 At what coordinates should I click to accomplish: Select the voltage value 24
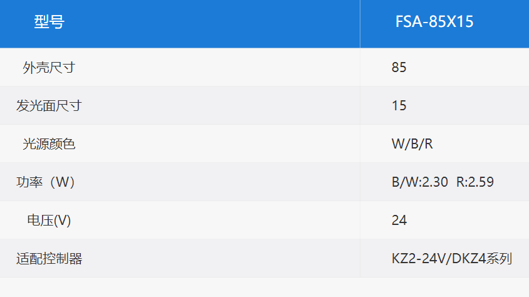pyautogui.click(x=399, y=220)
